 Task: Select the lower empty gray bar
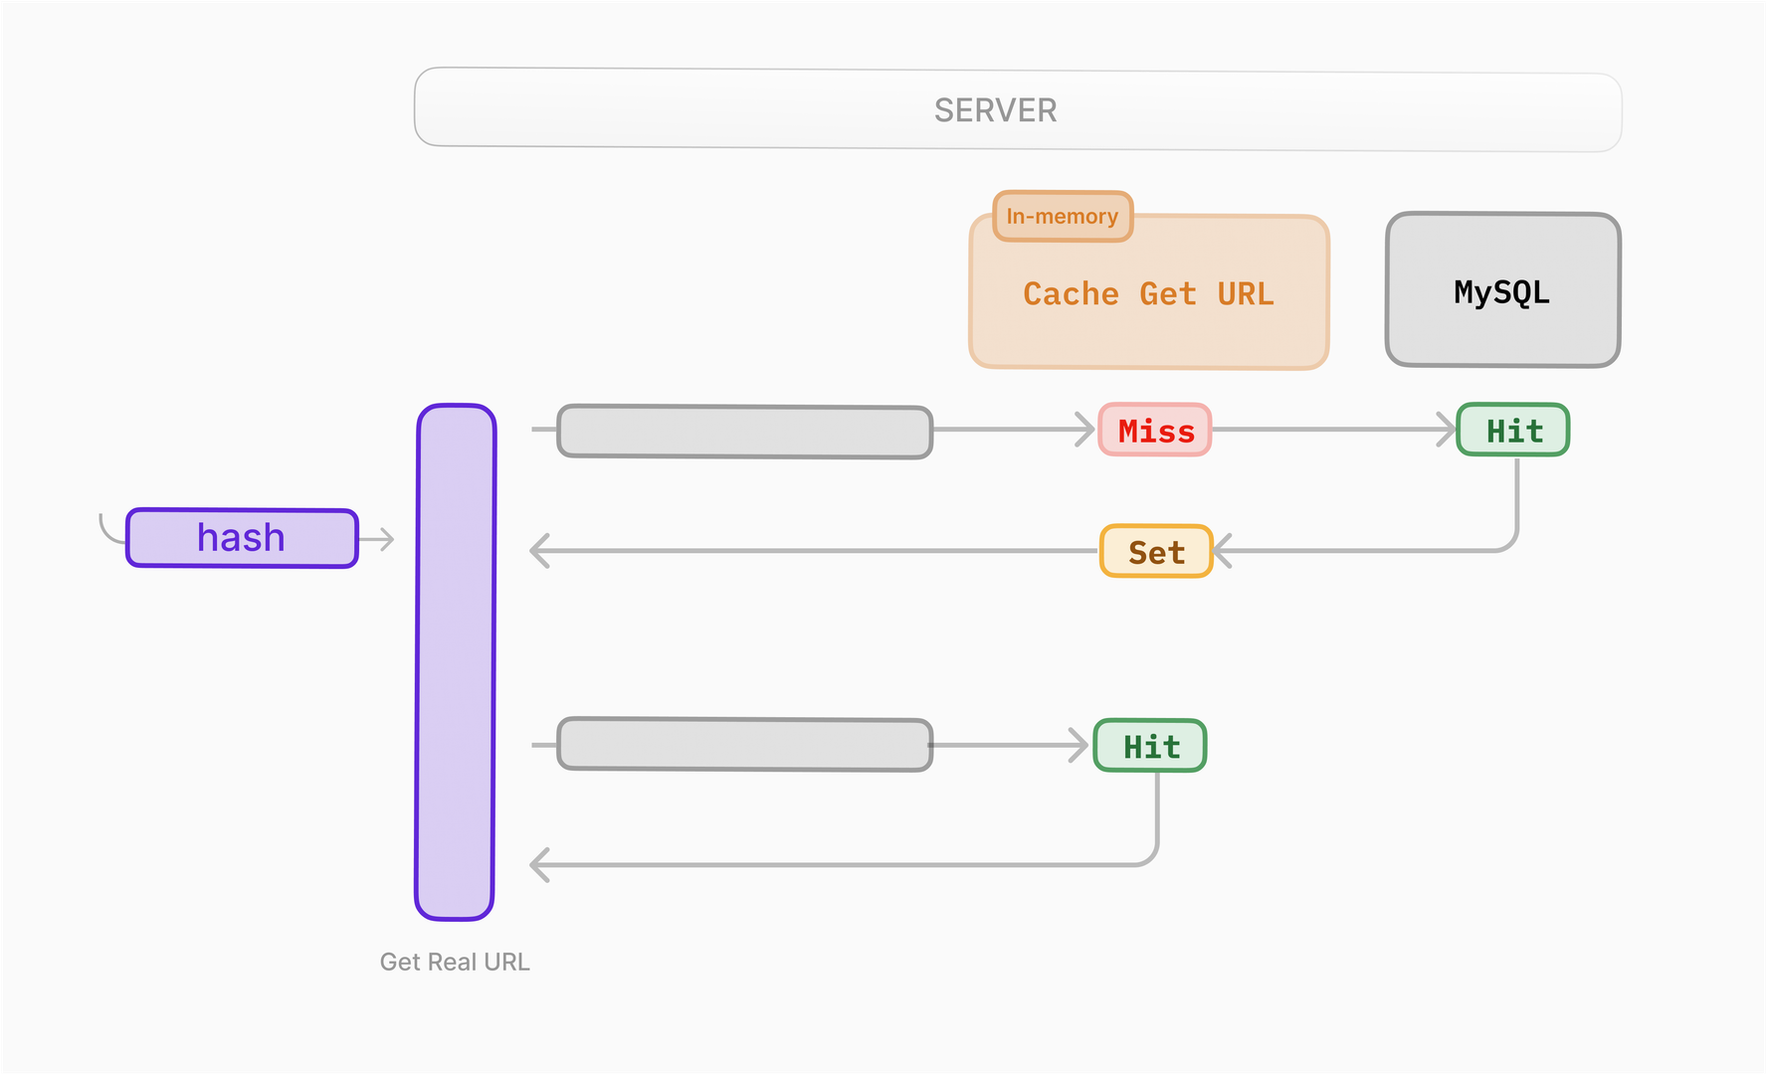pos(744,744)
